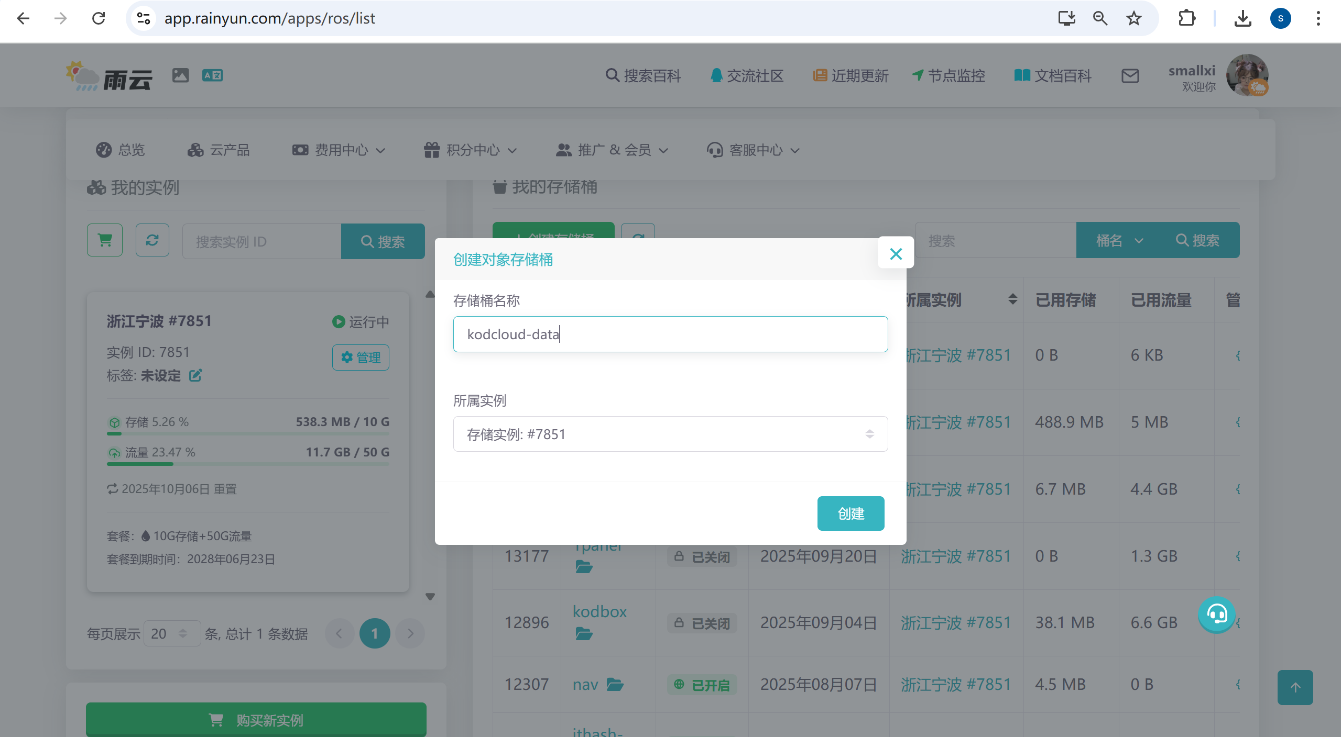Change the per-page count selector
This screenshot has height=737, width=1341.
[x=171, y=633]
